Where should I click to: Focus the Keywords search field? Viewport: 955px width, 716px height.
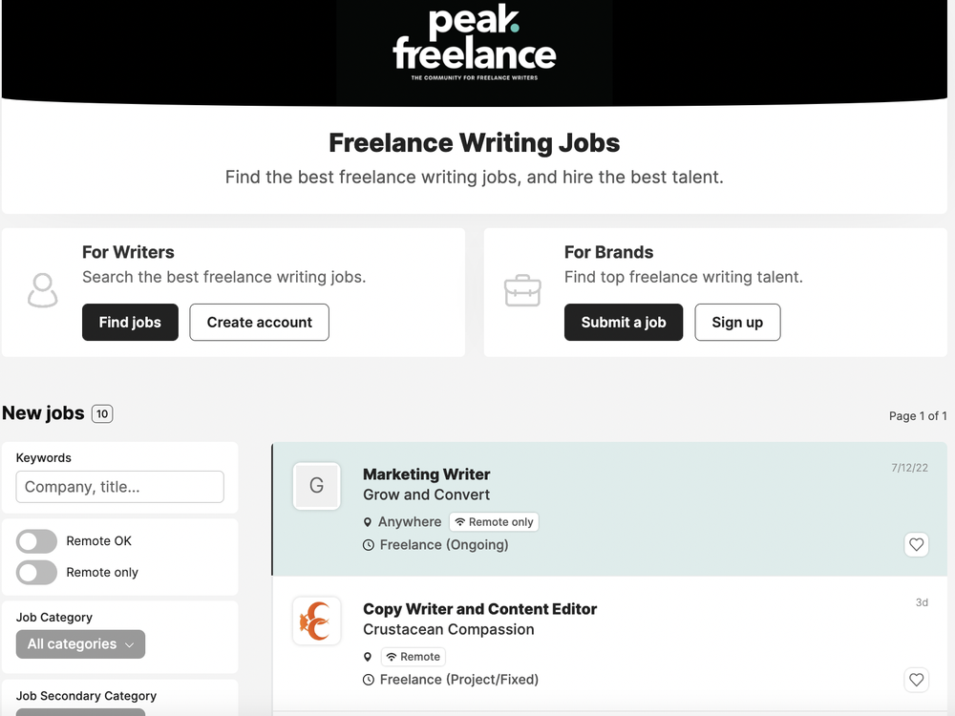click(x=120, y=487)
